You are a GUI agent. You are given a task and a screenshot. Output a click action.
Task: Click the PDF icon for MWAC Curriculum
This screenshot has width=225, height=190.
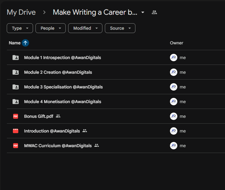16,146
